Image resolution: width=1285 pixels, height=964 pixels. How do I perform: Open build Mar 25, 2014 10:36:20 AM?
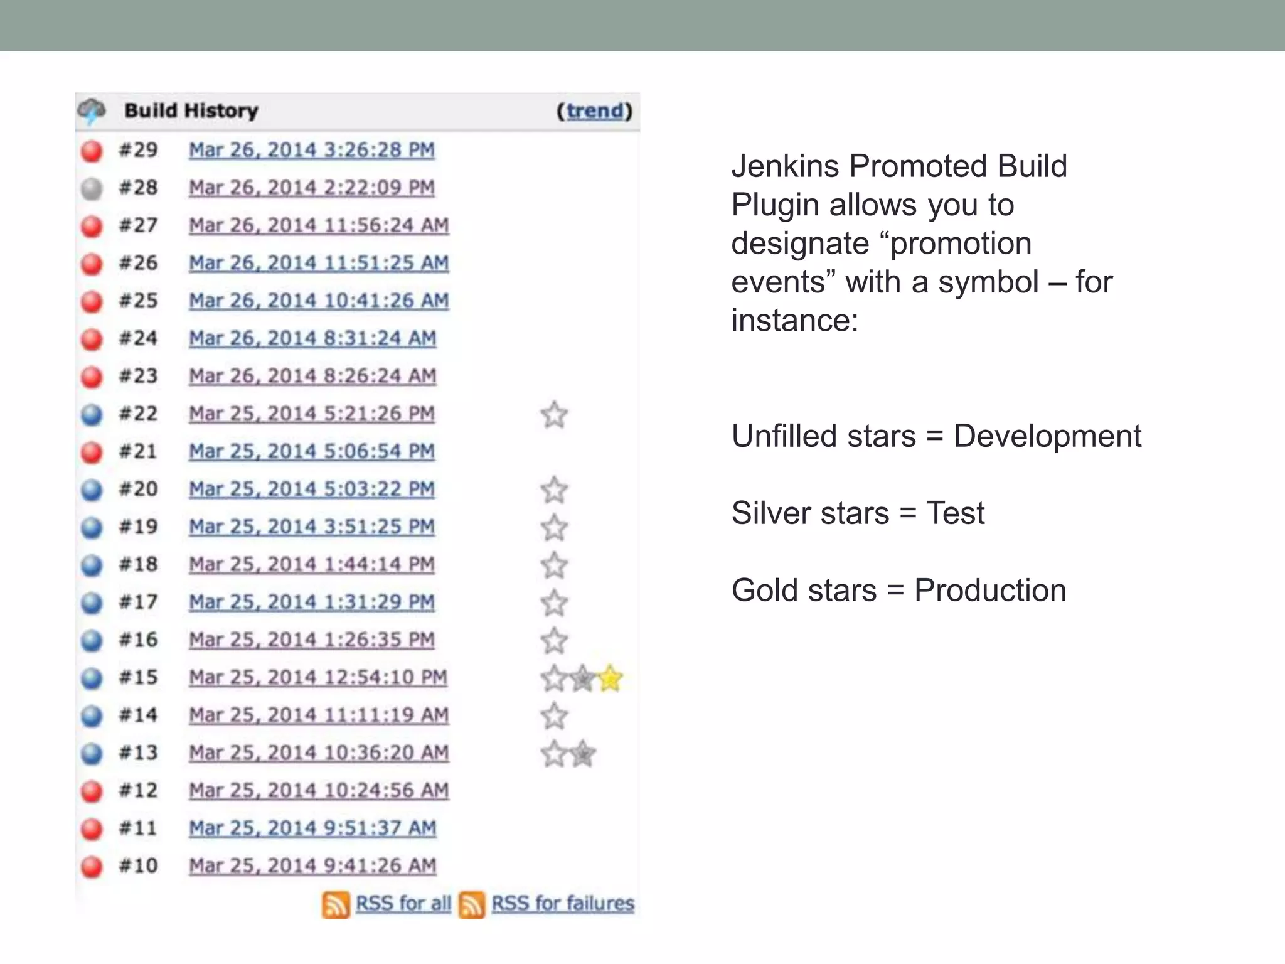pyautogui.click(x=319, y=752)
